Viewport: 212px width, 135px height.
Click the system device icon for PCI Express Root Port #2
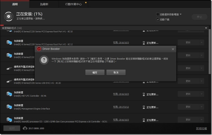click(x=9, y=42)
